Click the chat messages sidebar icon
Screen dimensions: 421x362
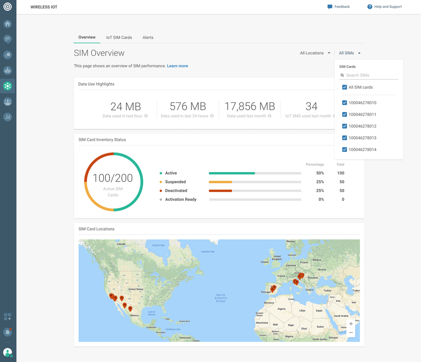[x=7, y=39]
